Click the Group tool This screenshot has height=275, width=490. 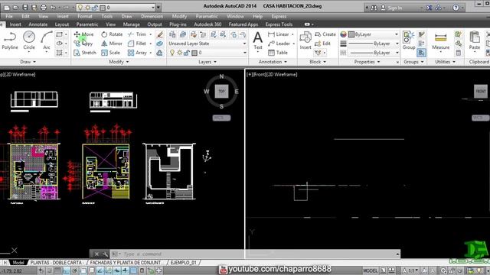[x=409, y=40]
